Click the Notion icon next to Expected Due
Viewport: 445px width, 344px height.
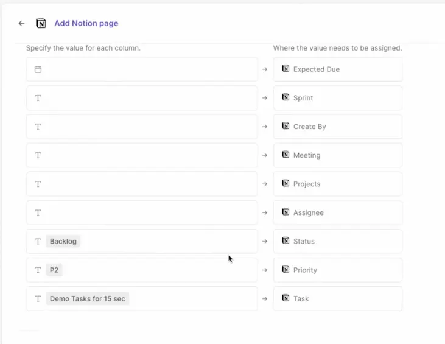click(286, 68)
